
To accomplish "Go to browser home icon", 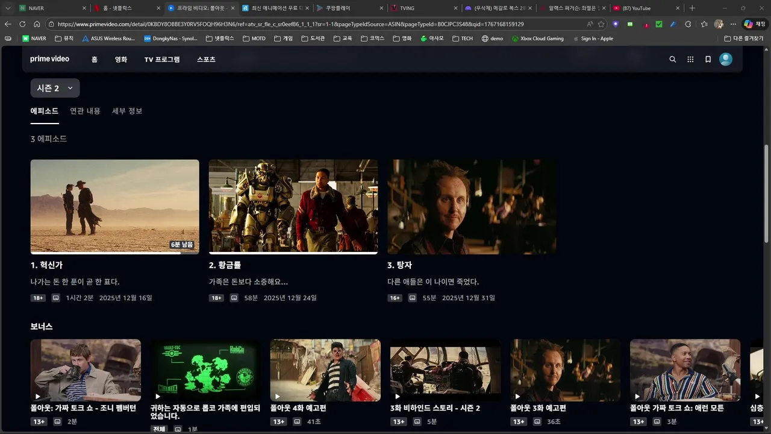I will (x=37, y=24).
